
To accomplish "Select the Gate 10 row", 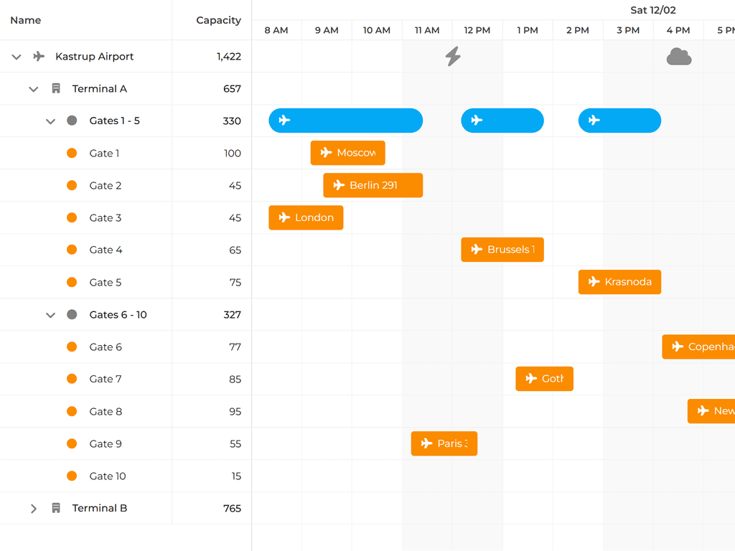I will pos(108,476).
